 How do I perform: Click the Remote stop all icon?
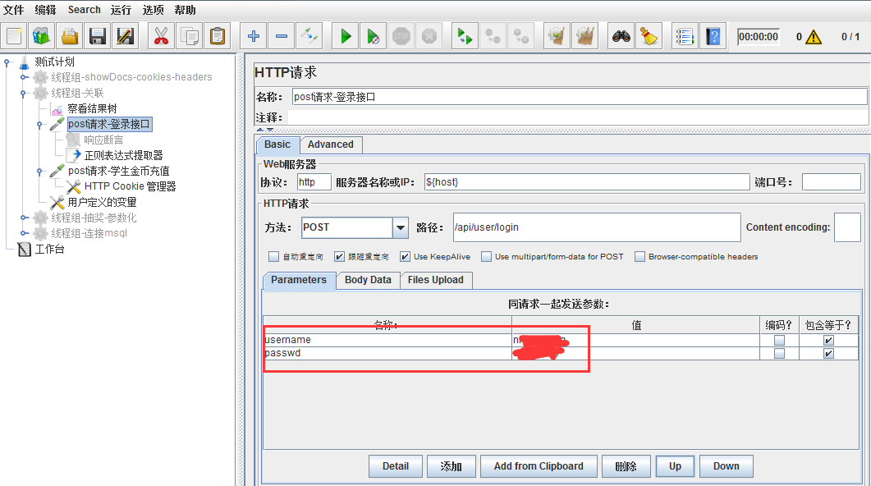(x=493, y=37)
